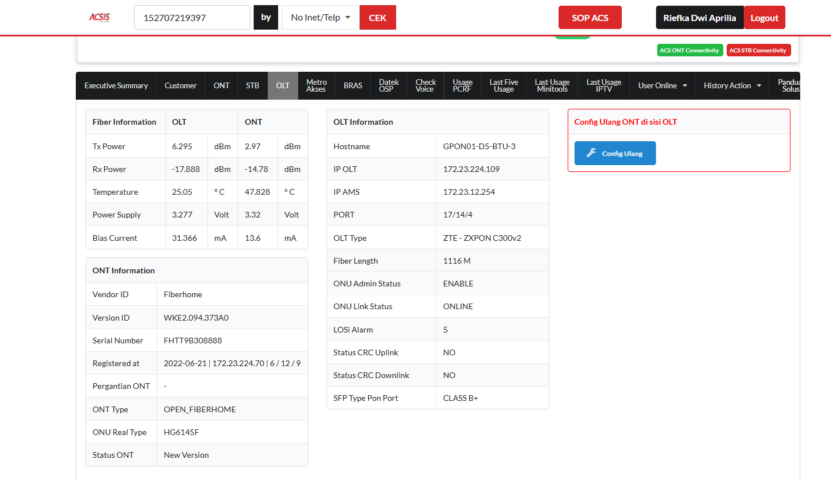Viewport: 831px width, 480px height.
Task: Click the search number input field
Action: point(192,18)
